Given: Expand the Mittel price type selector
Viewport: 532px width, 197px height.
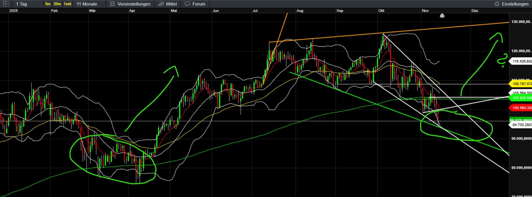Looking at the screenshot, I should point(171,4).
